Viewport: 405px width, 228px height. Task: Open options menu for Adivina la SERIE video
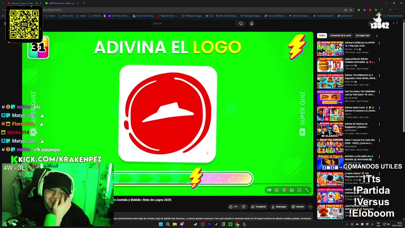pyautogui.click(x=379, y=43)
